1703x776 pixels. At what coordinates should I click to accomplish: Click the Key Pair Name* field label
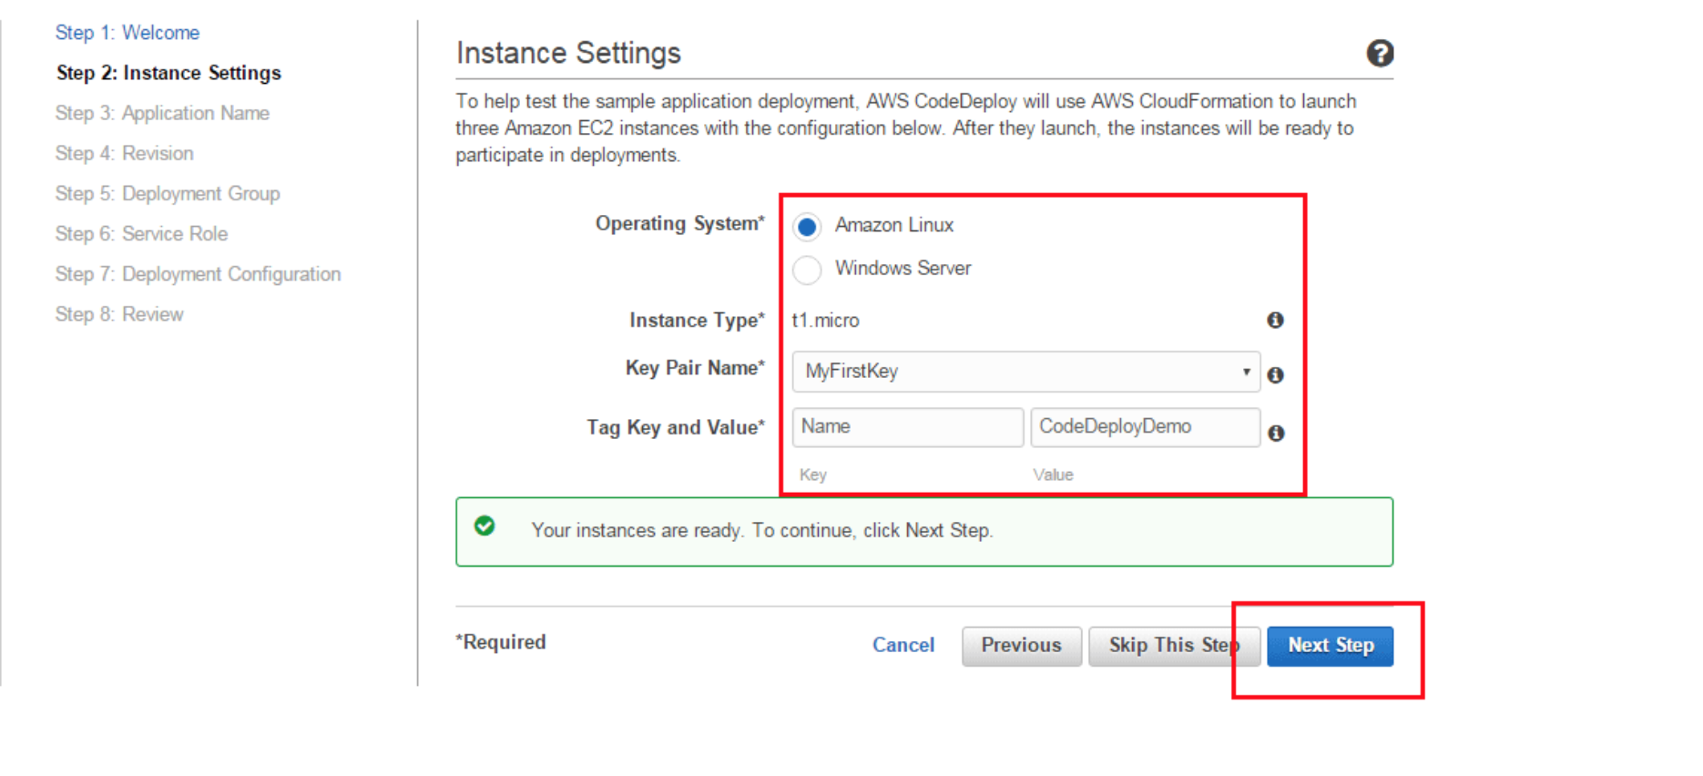point(695,368)
